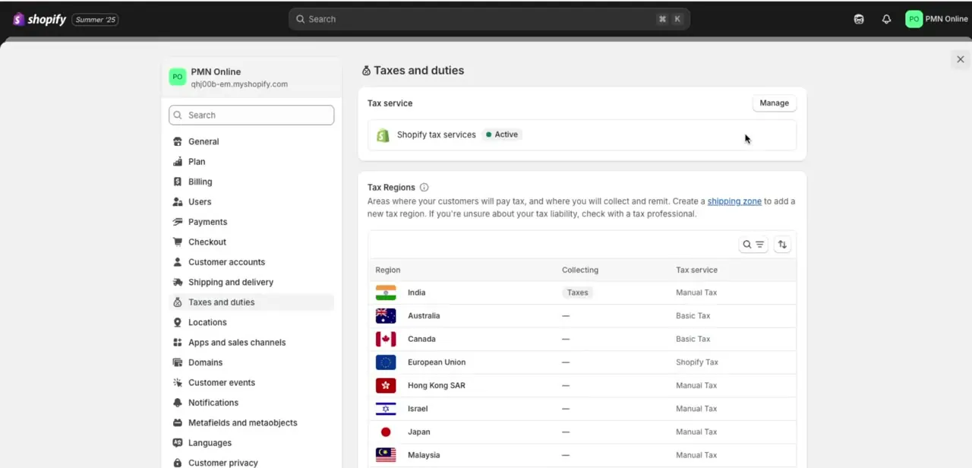The width and height of the screenshot is (972, 468).
Task: Click the Locations pin icon
Action: point(178,323)
